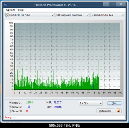Click the PlexTools app icon in title bar
129x128 pixels.
pos(5,5)
